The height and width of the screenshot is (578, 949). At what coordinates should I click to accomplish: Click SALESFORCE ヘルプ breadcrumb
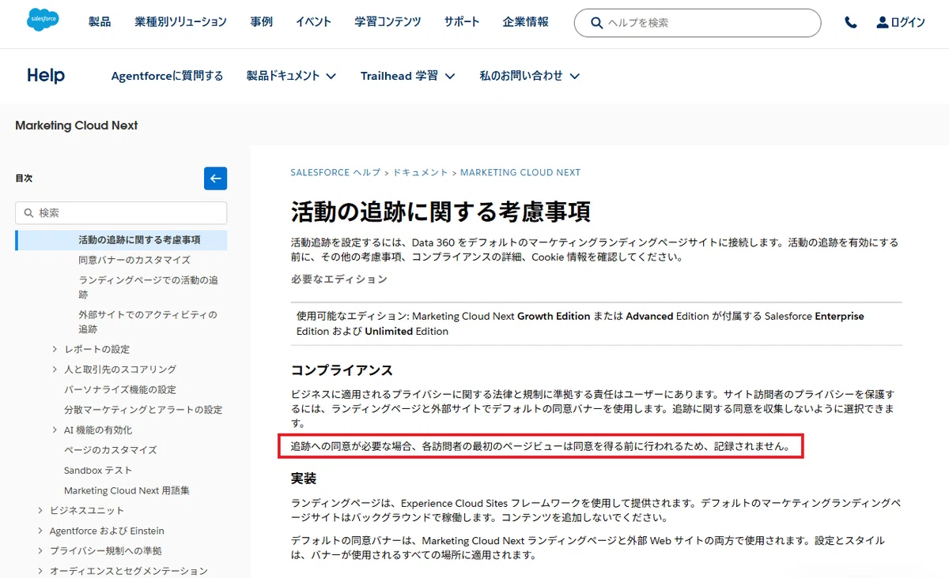(x=335, y=172)
